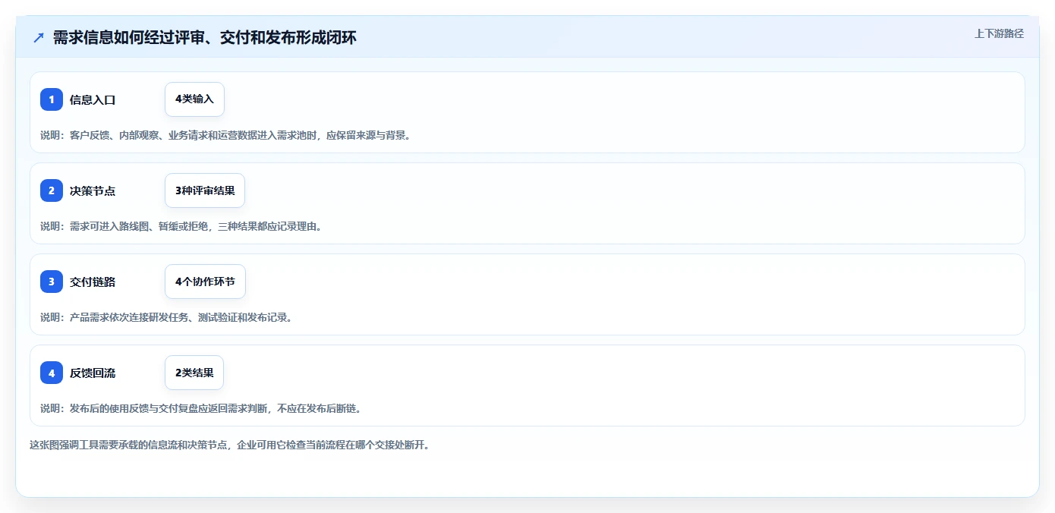Image resolution: width=1055 pixels, height=513 pixels.
Task: Click the 上下游路径 label in the header
Action: click(999, 33)
